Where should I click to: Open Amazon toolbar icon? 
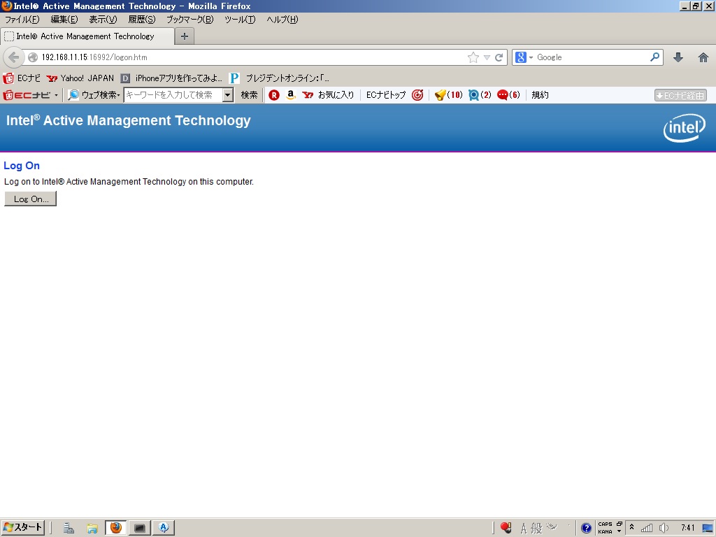tap(290, 95)
